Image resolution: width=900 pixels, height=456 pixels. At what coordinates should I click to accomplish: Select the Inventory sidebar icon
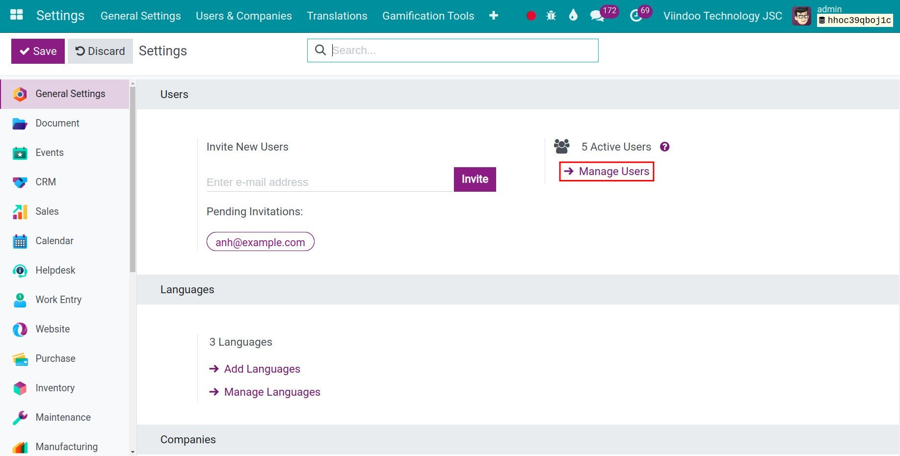coord(20,388)
